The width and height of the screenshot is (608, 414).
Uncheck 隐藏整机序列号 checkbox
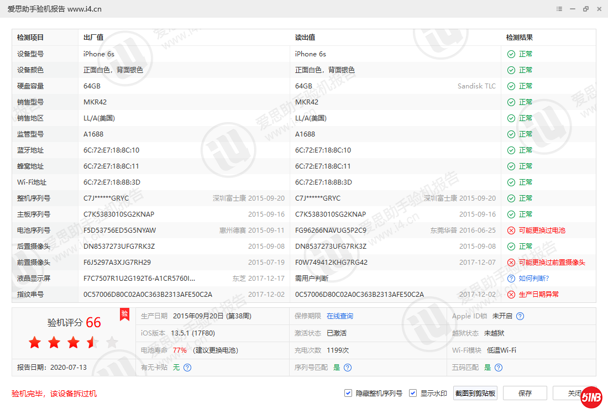click(x=348, y=393)
